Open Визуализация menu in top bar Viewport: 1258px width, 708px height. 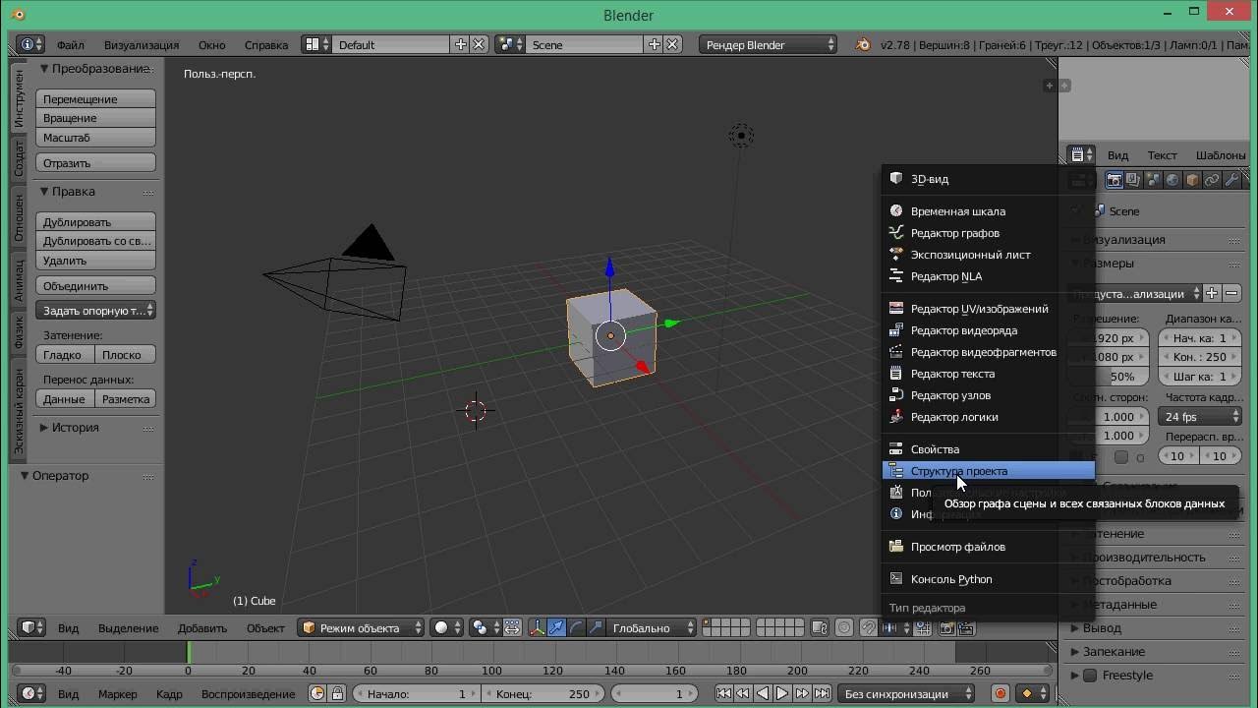click(x=142, y=45)
